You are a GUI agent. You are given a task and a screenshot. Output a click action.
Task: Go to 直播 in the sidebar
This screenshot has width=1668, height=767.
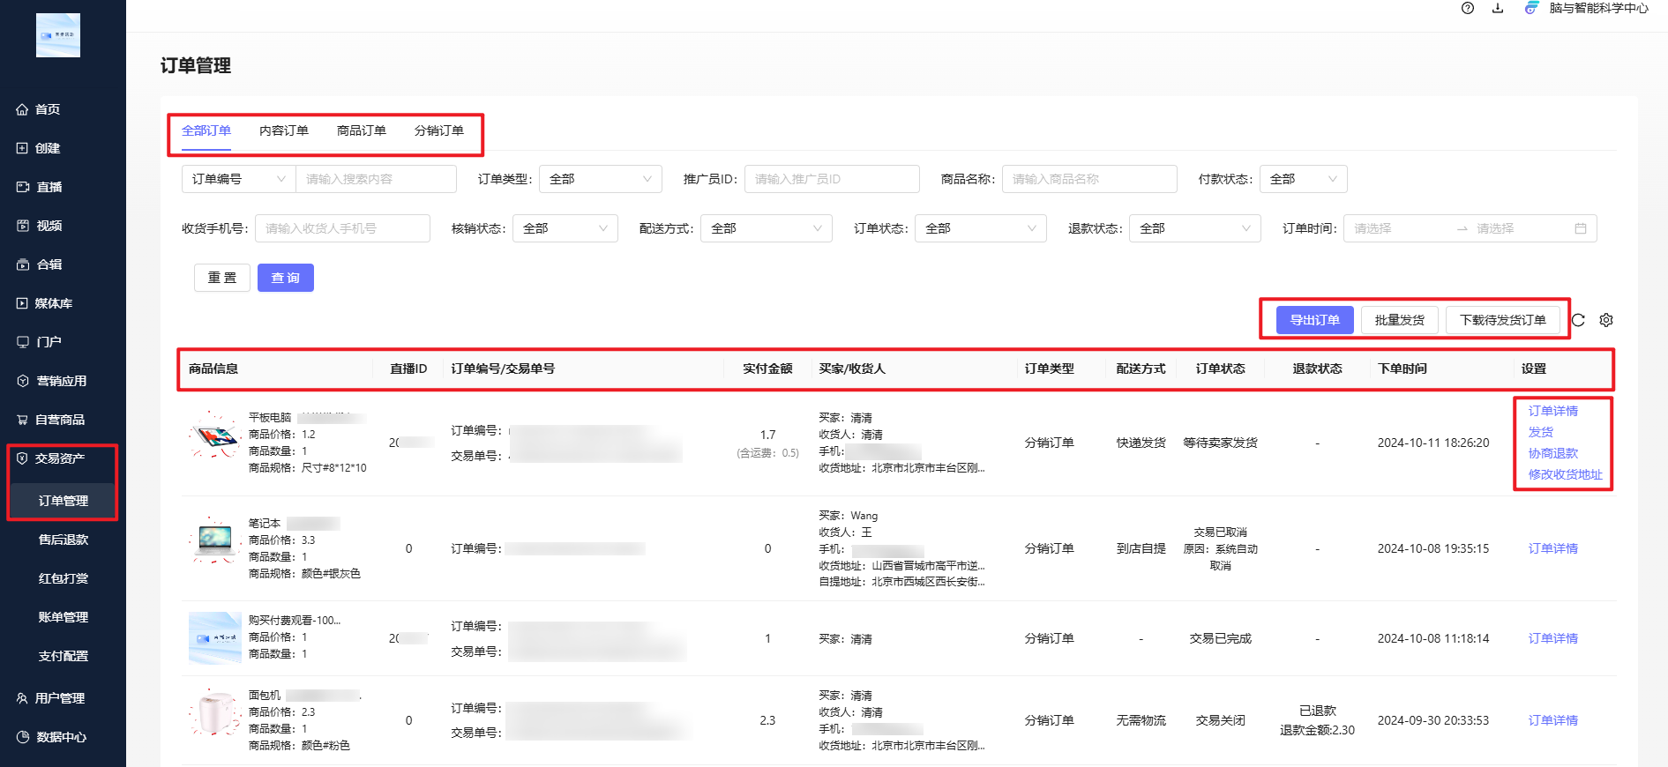pos(49,187)
